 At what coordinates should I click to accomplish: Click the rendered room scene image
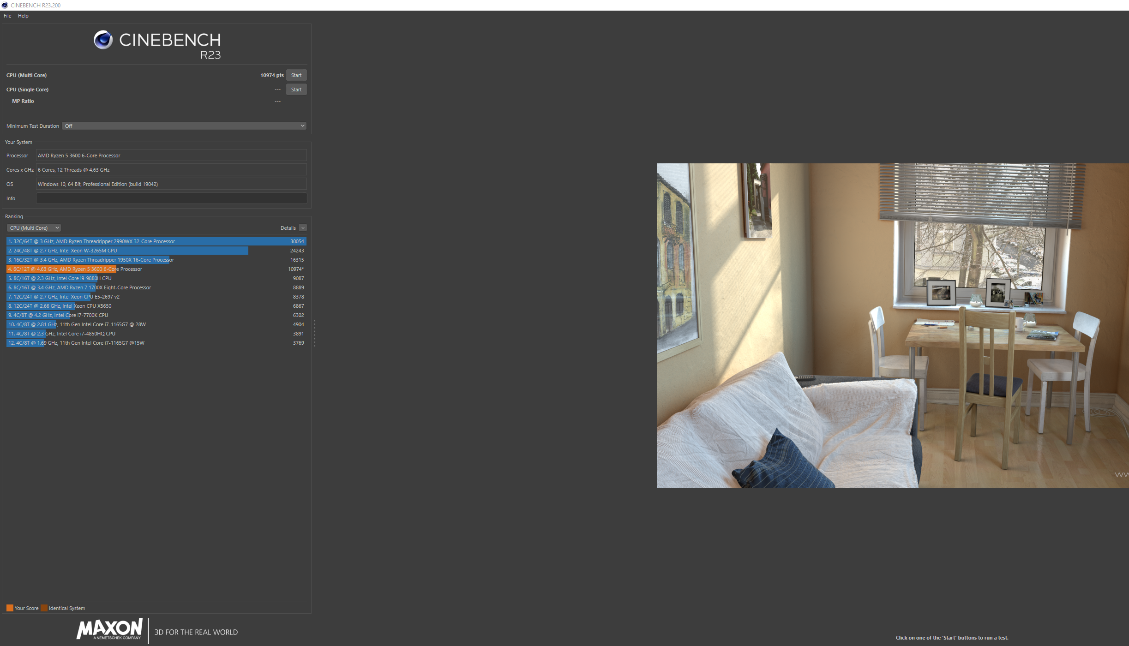coord(892,325)
